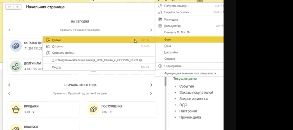The height and width of the screenshot is (130, 293).
Task: Click the 'Новый...' new file icon
Action: pos(48,40)
